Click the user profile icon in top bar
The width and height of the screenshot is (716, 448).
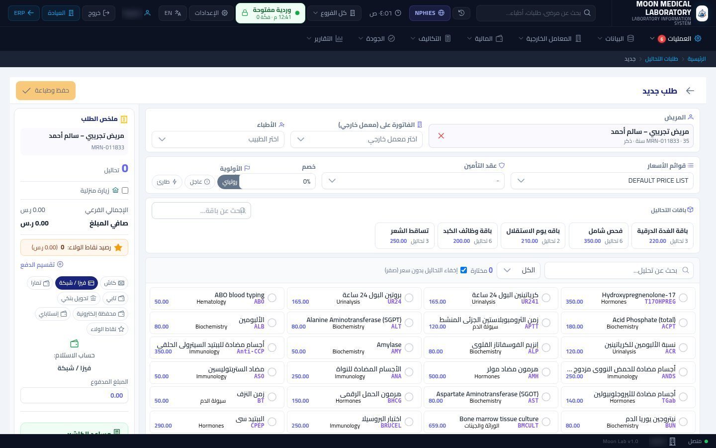[x=147, y=13]
